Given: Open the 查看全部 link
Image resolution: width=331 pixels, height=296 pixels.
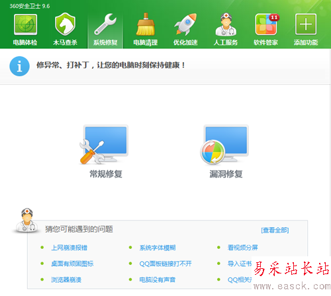Looking at the screenshot, I should pyautogui.click(x=275, y=230).
